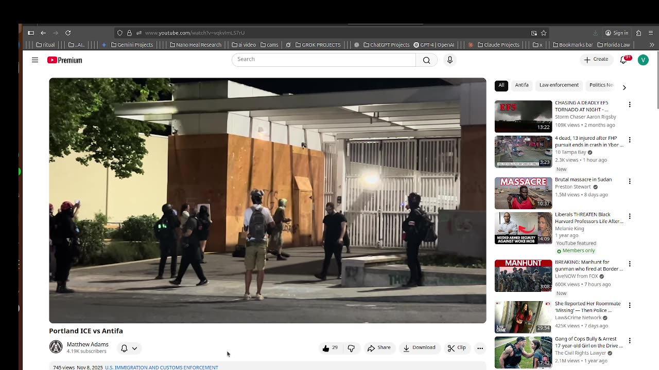This screenshot has width=659, height=370.
Task: Open the YouTube notifications bell
Action: pos(624,60)
